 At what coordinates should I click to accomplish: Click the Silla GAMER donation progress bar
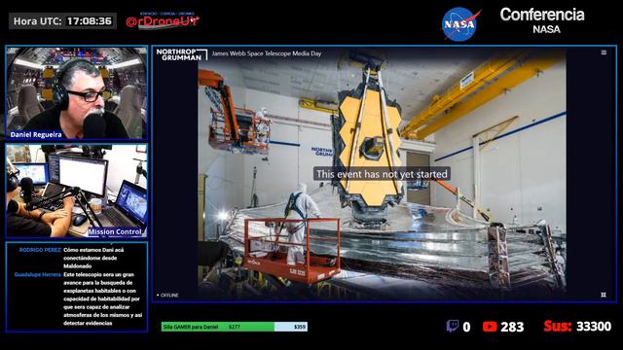(x=234, y=327)
